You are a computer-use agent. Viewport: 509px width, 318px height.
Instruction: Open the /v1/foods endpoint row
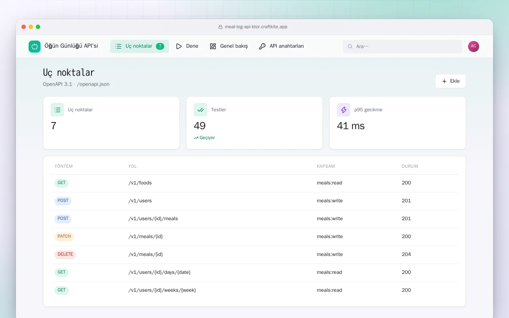pos(254,183)
